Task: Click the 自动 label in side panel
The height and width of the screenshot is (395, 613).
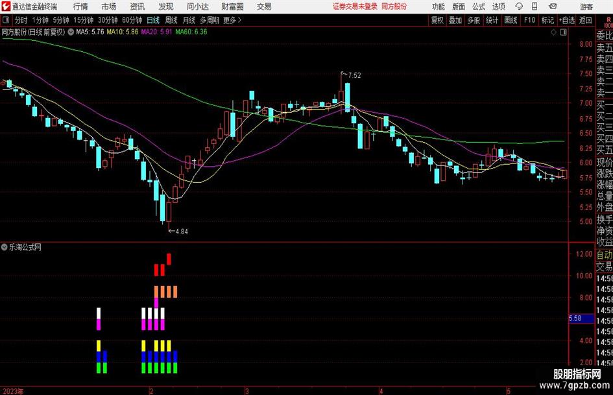Action: tap(605, 255)
